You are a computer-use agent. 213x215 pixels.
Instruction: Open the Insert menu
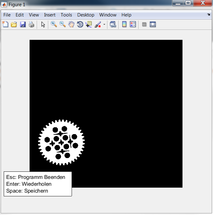(x=50, y=15)
